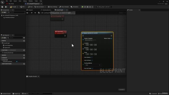169x95 pixels.
Task: Open the Asset menu
Action: coord(15,1)
